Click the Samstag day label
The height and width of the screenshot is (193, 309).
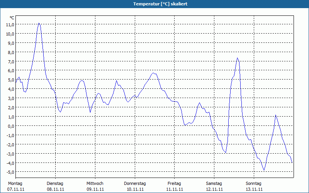(x=214, y=184)
